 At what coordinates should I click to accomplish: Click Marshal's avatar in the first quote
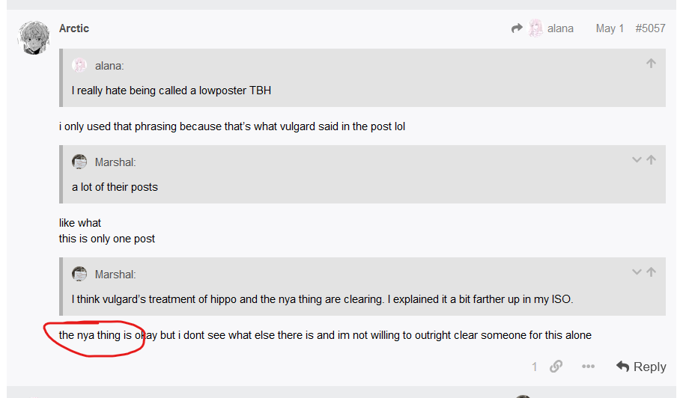(79, 162)
